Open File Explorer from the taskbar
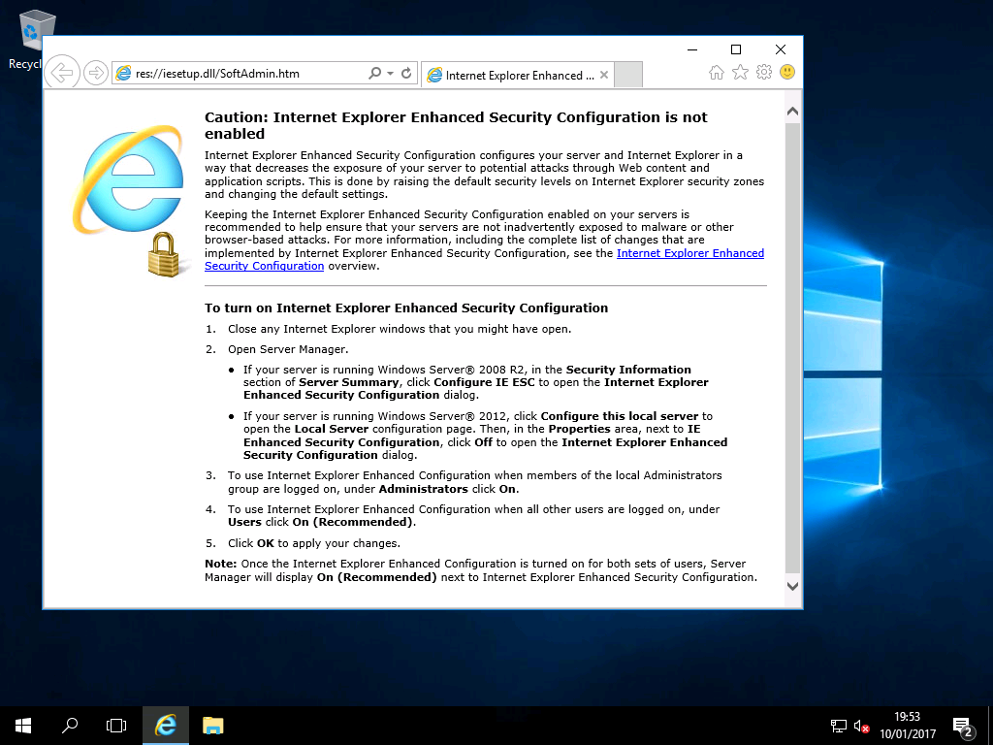This screenshot has width=993, height=745. pyautogui.click(x=212, y=726)
